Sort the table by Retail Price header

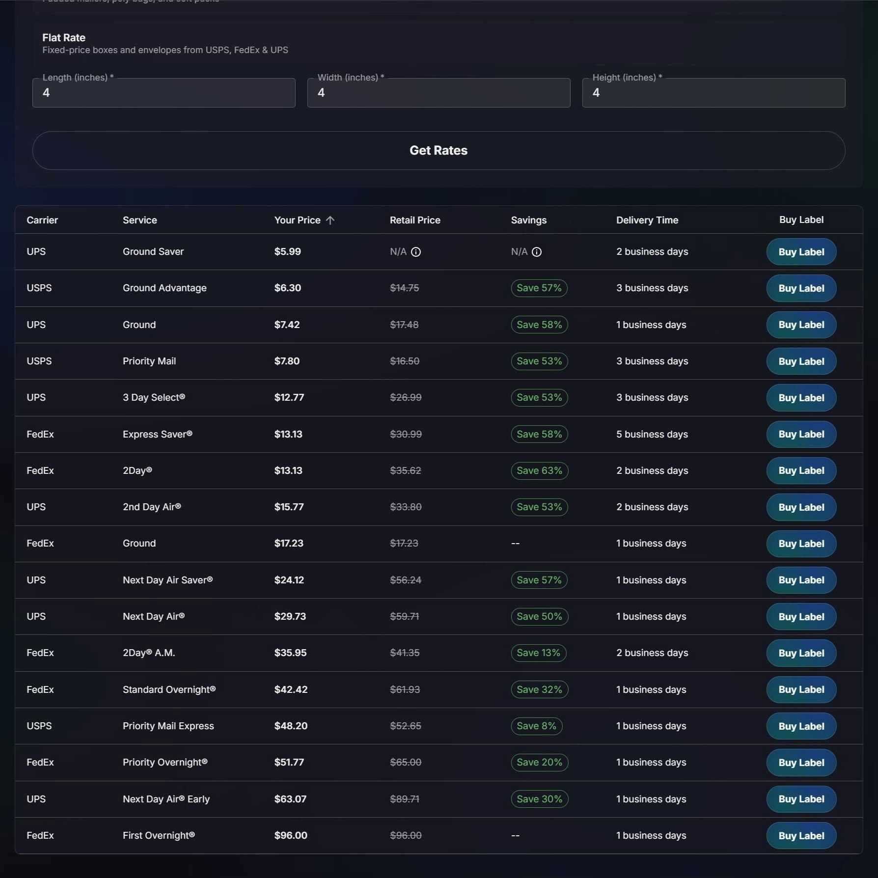414,220
